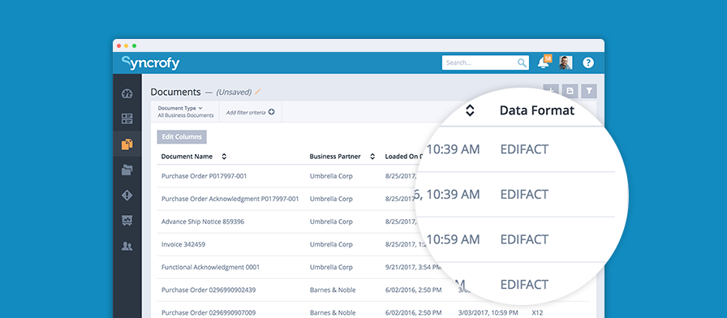
Task: Click the Documents page title
Action: click(x=176, y=92)
